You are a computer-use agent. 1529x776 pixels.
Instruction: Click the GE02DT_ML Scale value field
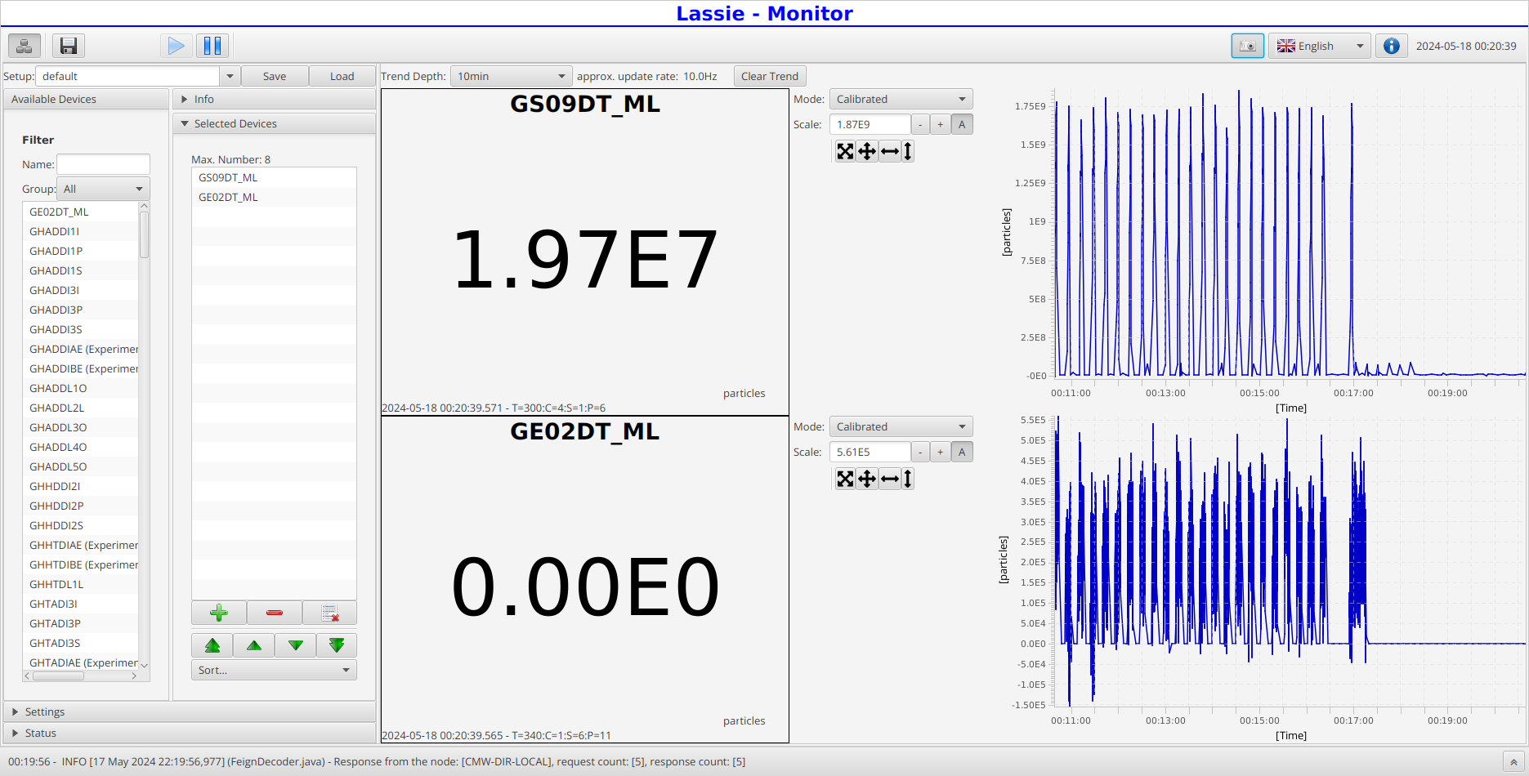[870, 452]
